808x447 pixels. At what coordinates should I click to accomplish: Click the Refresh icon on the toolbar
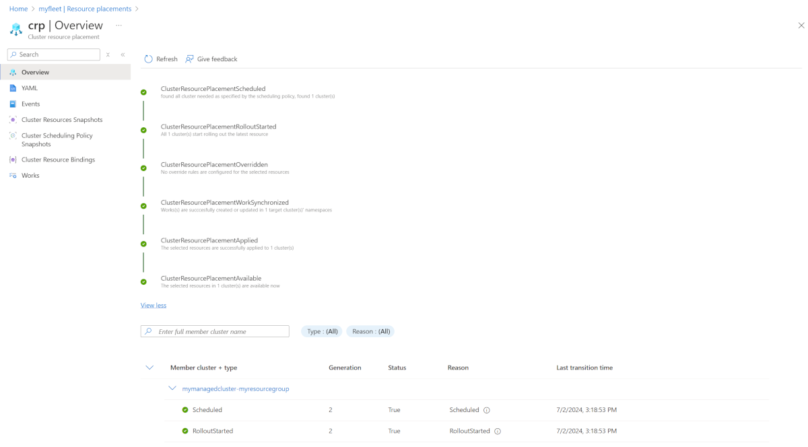[147, 59]
